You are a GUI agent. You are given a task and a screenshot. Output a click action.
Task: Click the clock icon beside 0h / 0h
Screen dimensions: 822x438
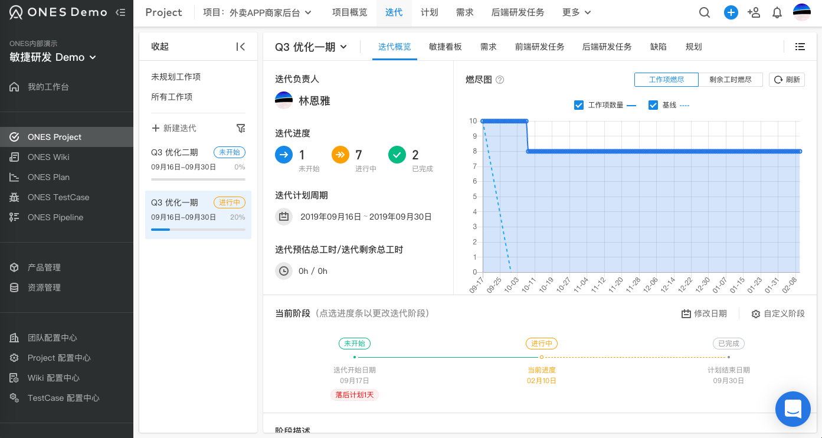pos(284,271)
